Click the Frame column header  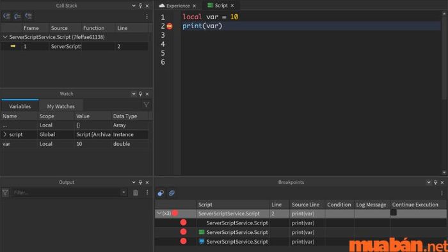(31, 28)
